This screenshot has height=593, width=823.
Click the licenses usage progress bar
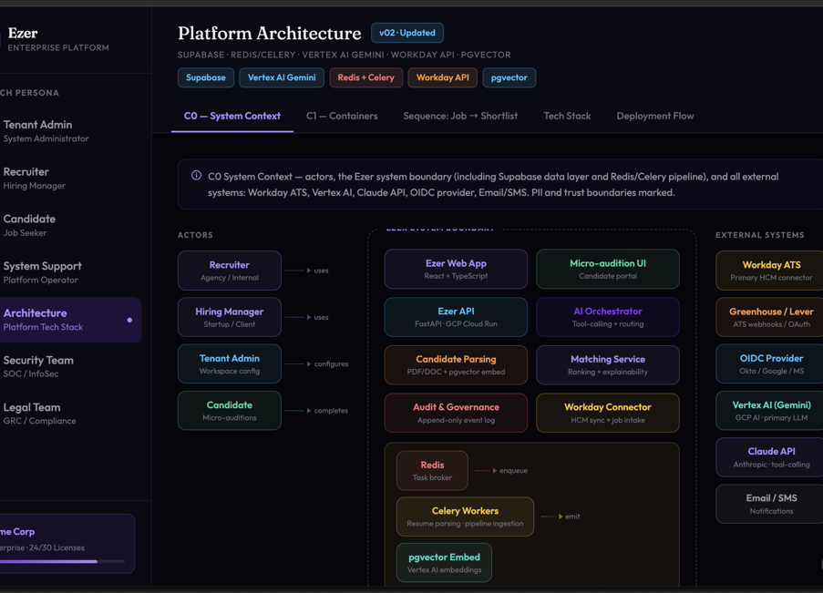tap(63, 561)
